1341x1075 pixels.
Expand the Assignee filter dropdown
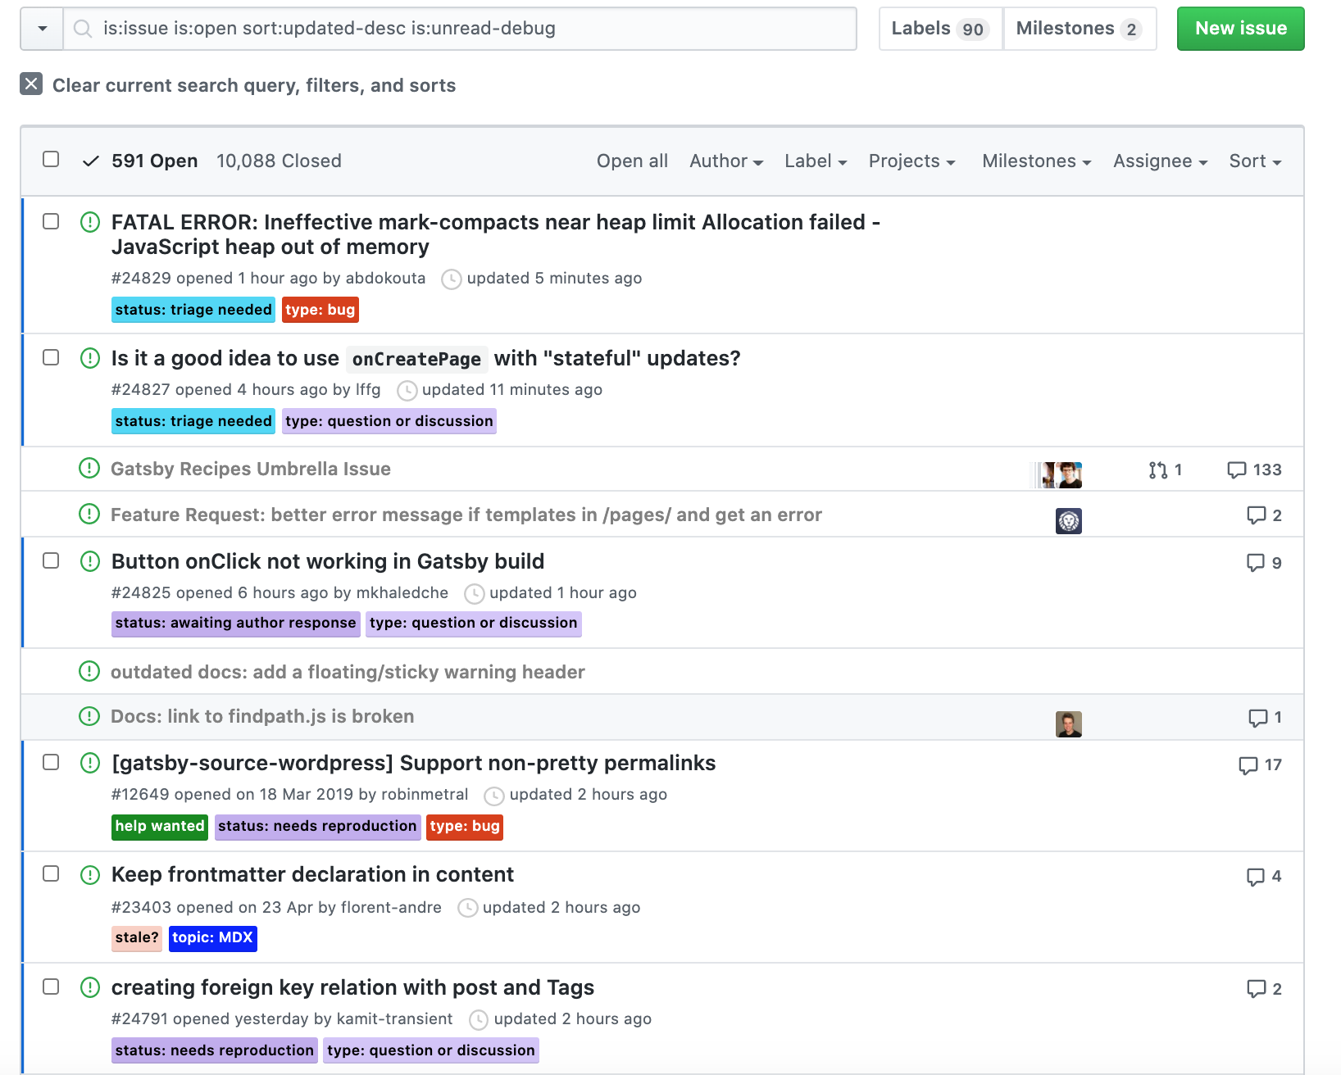(x=1161, y=161)
